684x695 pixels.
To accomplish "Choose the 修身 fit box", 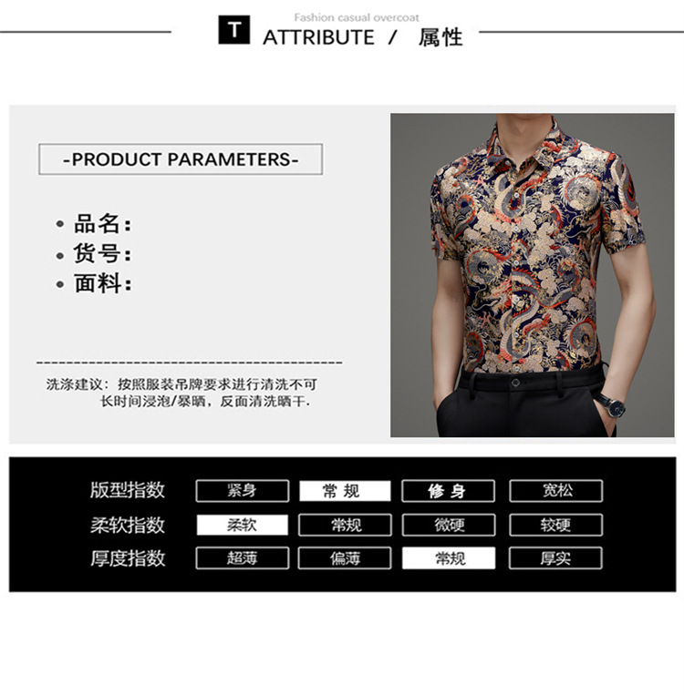I will tap(449, 491).
